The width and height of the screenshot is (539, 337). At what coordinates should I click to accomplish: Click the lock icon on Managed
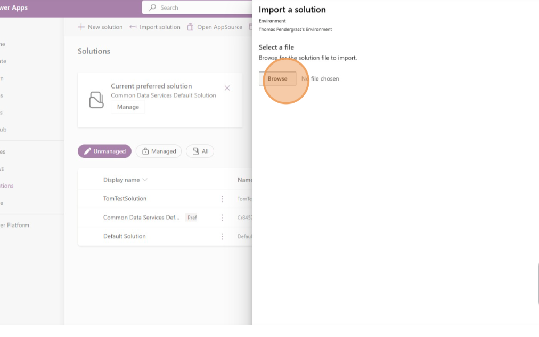tap(145, 151)
